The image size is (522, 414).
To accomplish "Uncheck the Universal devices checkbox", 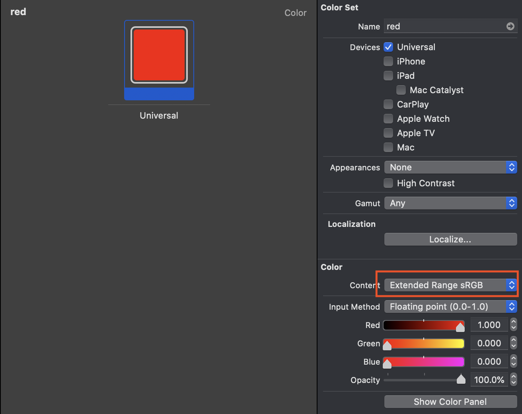I will [x=388, y=47].
